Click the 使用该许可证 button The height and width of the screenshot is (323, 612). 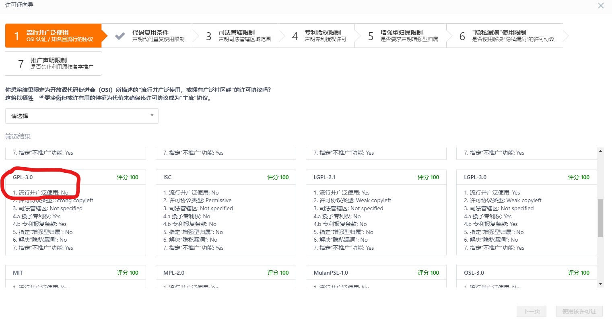579,311
